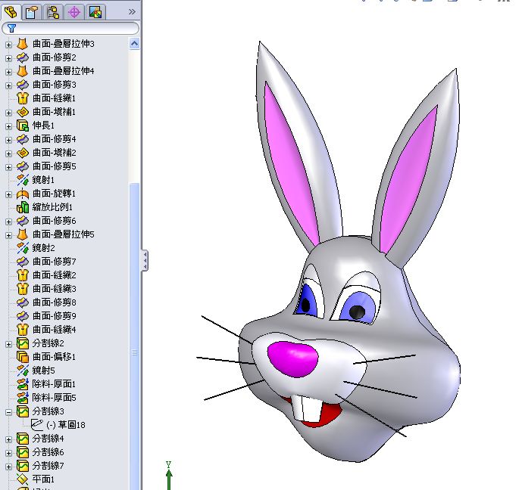Open the FeatureManager design tree tab

[x=11, y=12]
